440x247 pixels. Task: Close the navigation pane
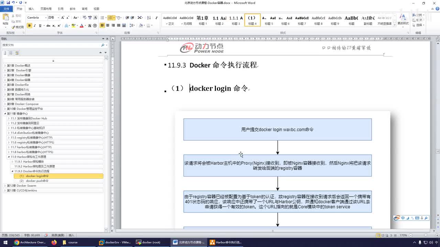pyautogui.click(x=107, y=39)
